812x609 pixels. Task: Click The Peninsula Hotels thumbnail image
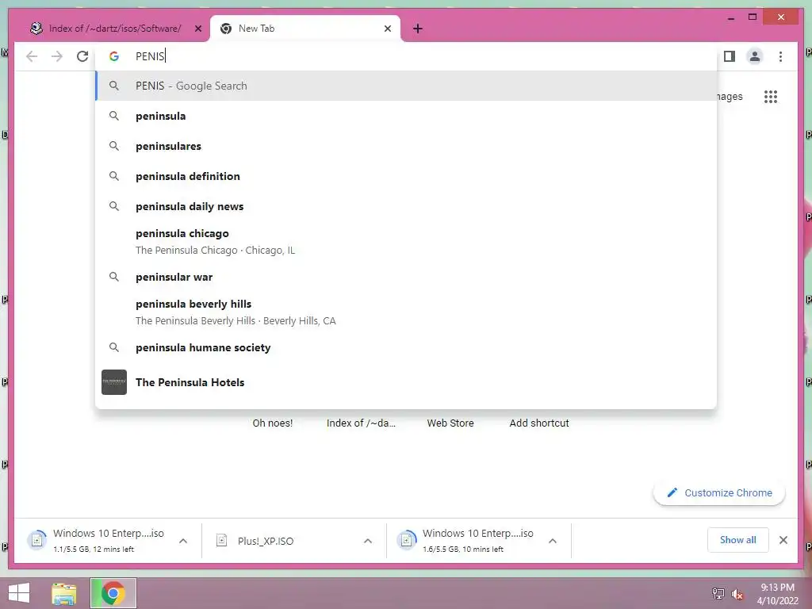coord(114,382)
